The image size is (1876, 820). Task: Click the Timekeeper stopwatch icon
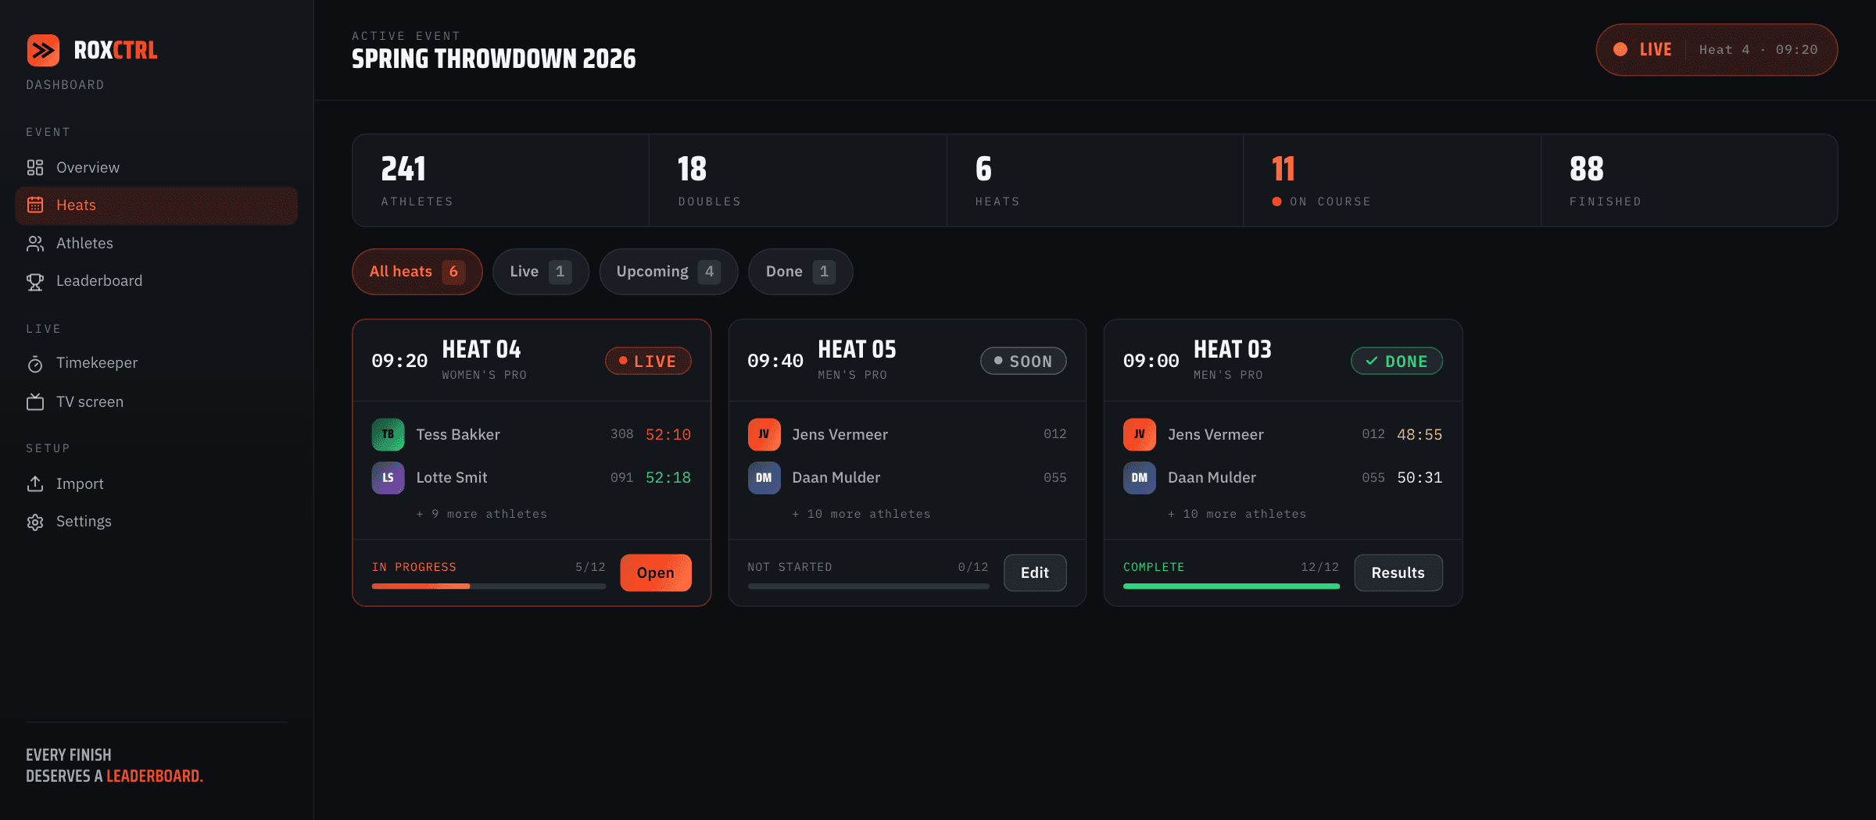35,364
